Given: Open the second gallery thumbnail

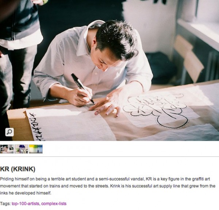Looking at the screenshot, I should coord(21,149).
